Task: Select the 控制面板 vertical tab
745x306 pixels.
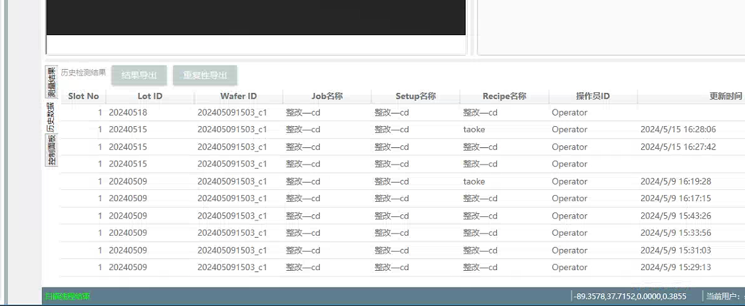Action: pos(51,150)
